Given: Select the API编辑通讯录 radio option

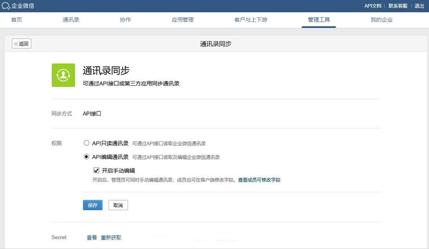Looking at the screenshot, I should tap(87, 157).
